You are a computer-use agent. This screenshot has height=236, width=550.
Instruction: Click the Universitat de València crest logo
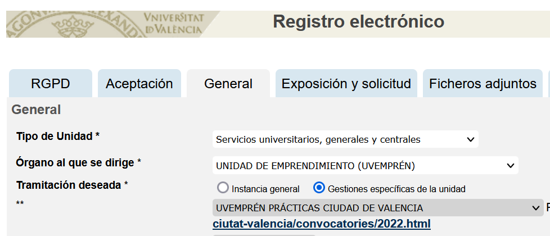[x=73, y=24]
